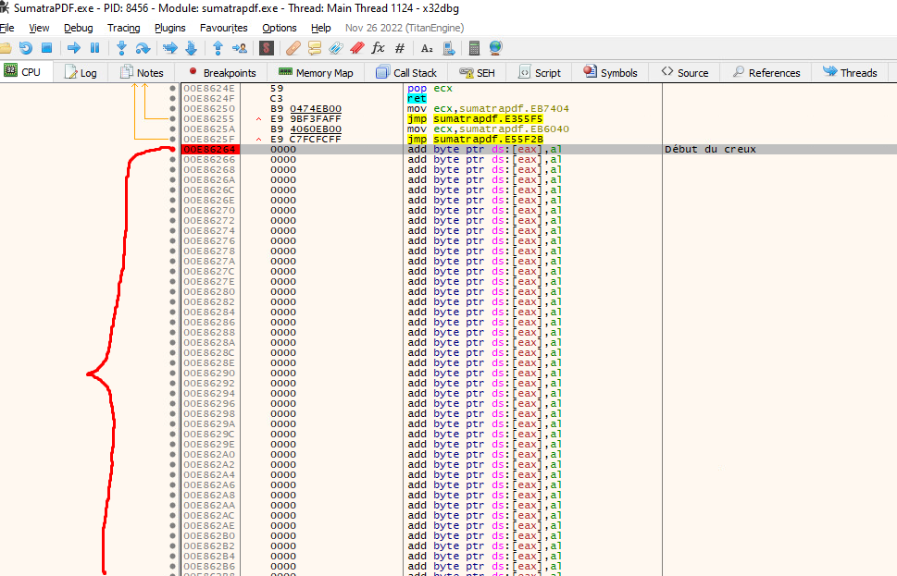Step over the next instruction
The height and width of the screenshot is (576, 897).
143,48
